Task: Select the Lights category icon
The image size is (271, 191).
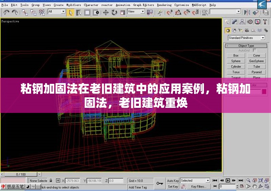Action: (x=241, y=30)
